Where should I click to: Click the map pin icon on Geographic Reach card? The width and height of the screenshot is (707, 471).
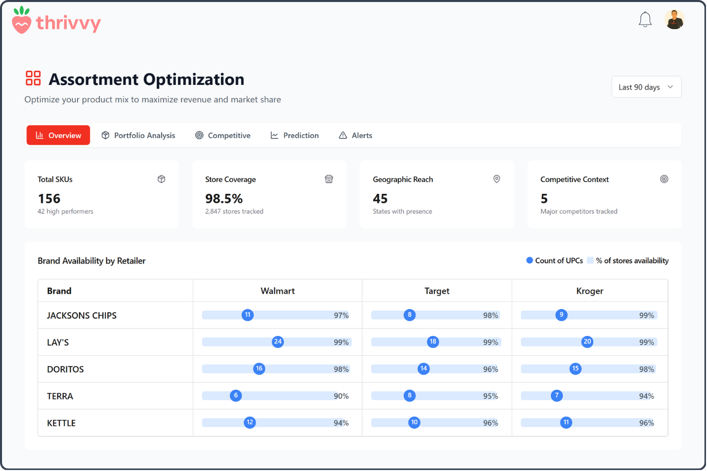(x=497, y=179)
